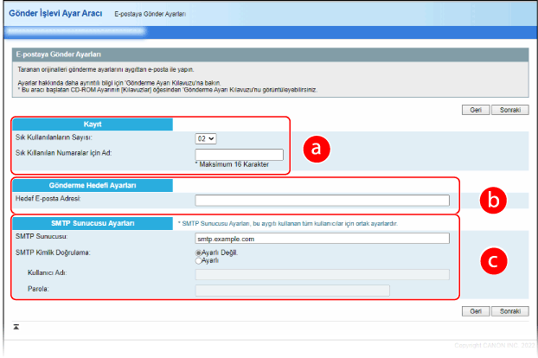Select the 'Ayarlı' authentication radio button

(199, 259)
